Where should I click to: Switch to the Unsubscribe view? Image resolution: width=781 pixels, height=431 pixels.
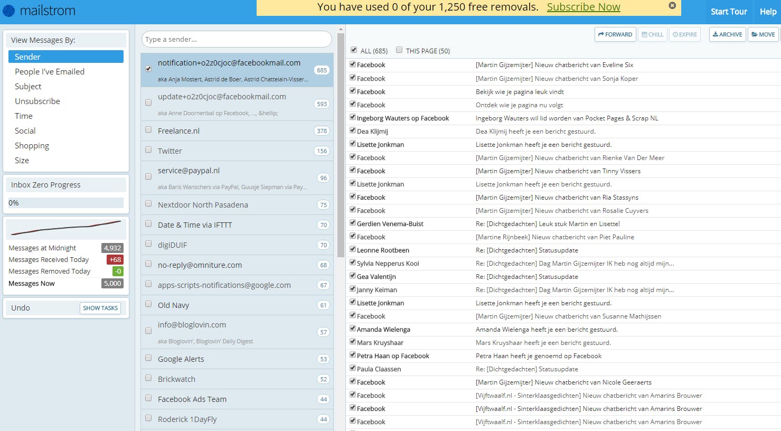[x=37, y=101]
